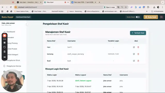Viewport: 165px width, 93px height.
Task: Click the Tambah Kasir button
Action: (138, 33)
